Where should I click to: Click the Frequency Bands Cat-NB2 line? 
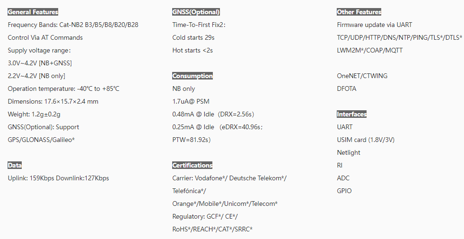[x=73, y=25]
